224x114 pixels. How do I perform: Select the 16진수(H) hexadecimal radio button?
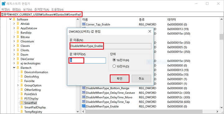[114, 60]
